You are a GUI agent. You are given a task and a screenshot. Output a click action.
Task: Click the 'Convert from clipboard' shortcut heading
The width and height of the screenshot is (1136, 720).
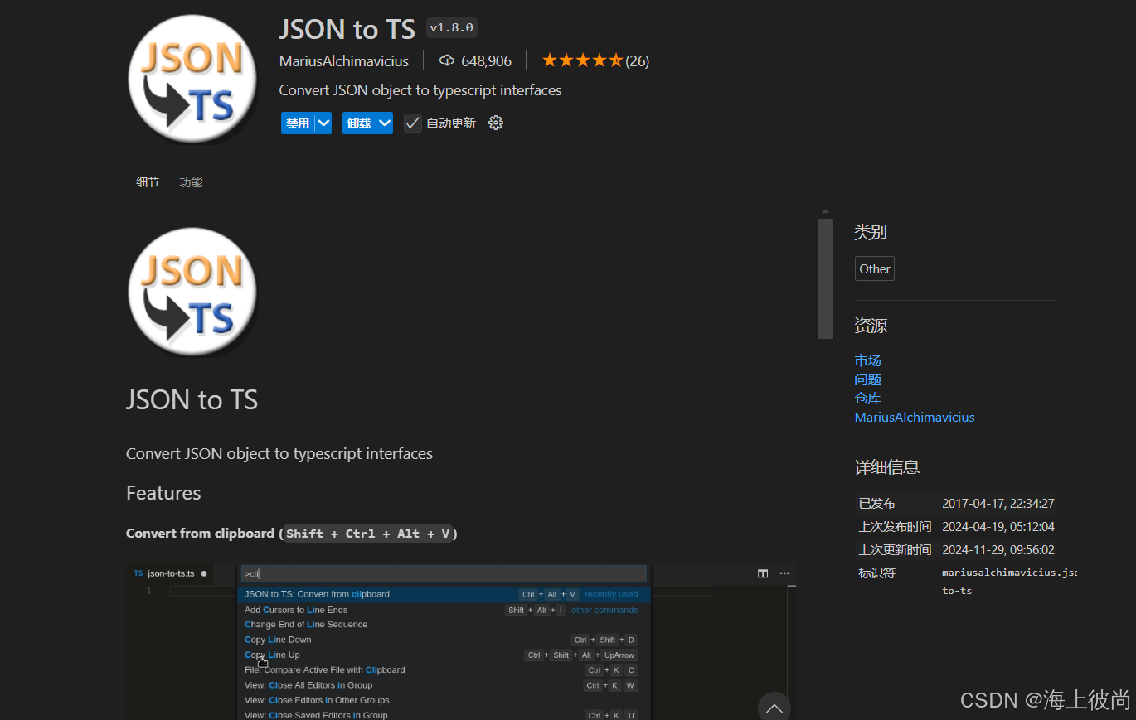[x=292, y=534]
